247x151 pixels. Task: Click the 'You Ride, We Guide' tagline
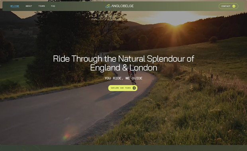(123, 78)
